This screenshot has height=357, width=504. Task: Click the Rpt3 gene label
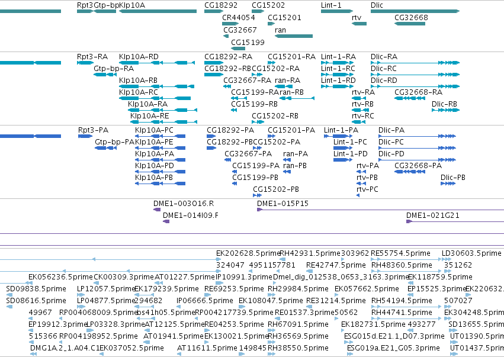pyautogui.click(x=85, y=5)
